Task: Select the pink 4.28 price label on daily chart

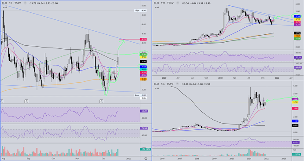Action: [x=144, y=39]
